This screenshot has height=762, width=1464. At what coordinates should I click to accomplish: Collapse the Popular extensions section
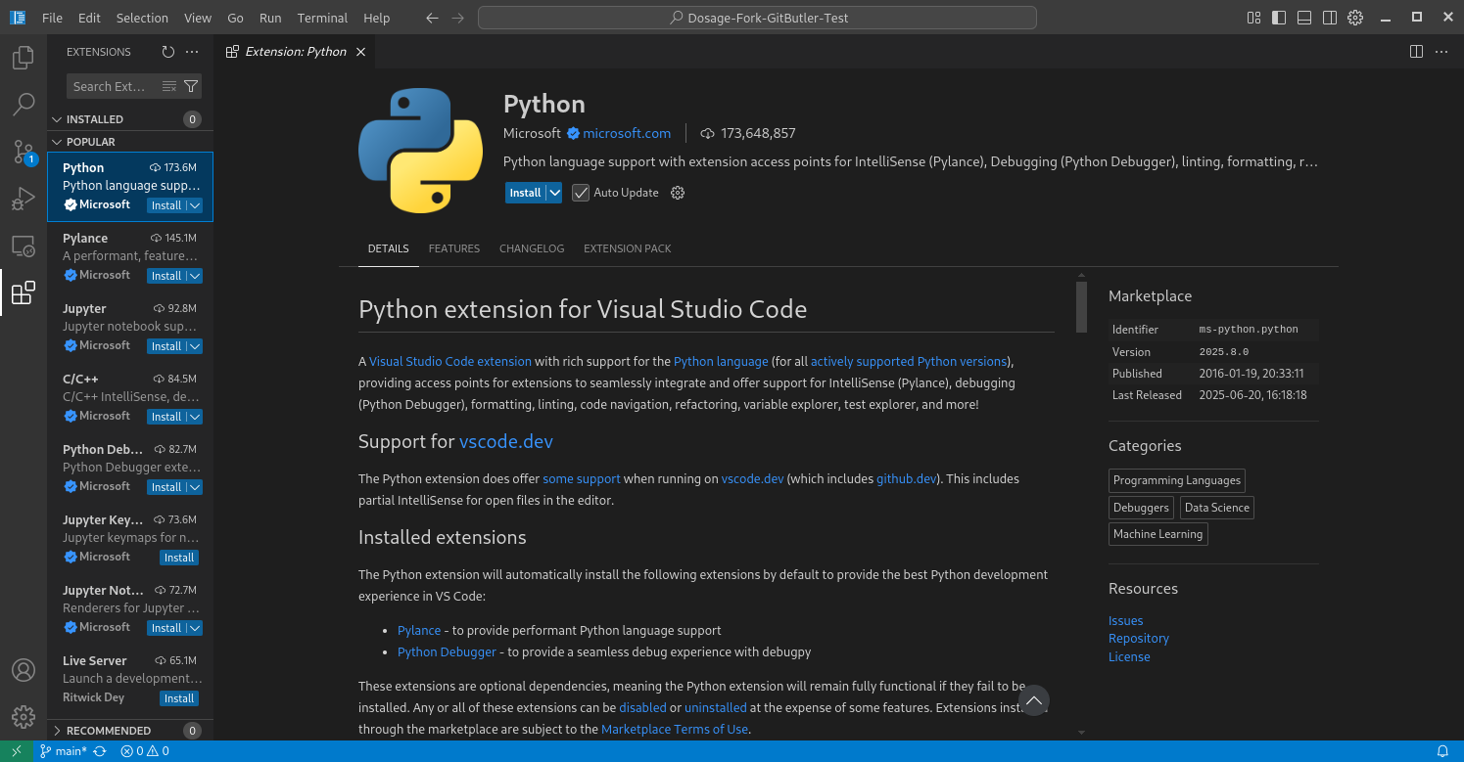tap(90, 142)
